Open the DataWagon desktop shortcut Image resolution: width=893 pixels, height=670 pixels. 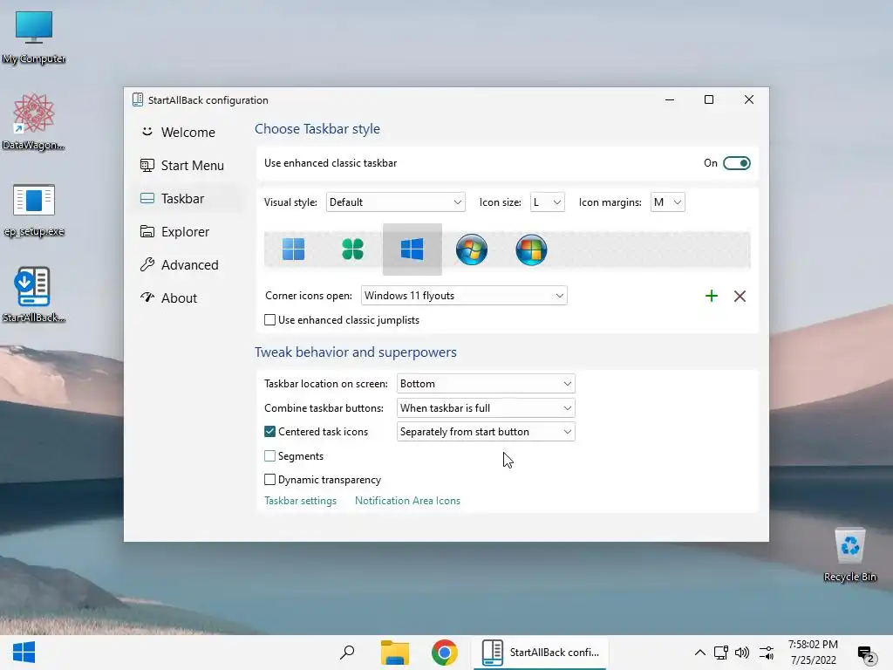tap(34, 122)
